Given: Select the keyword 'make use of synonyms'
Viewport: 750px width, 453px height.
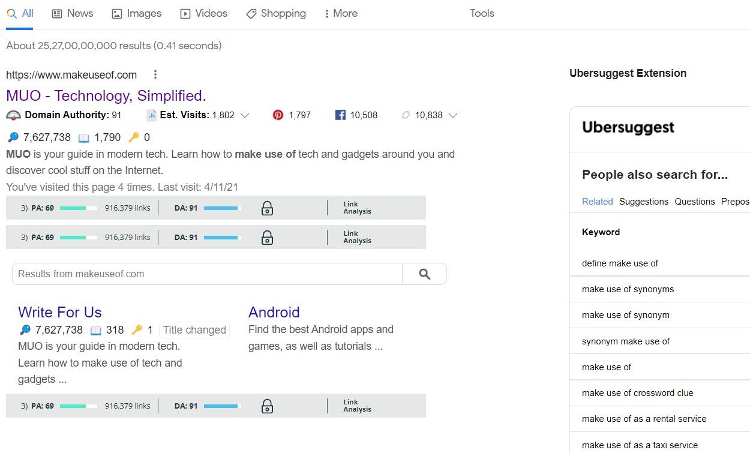Looking at the screenshot, I should tap(628, 289).
